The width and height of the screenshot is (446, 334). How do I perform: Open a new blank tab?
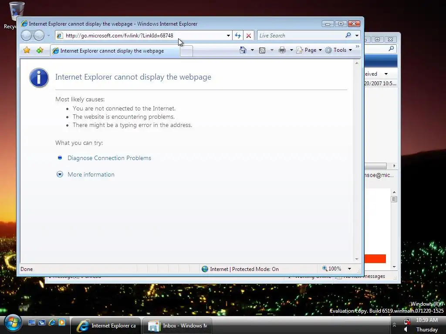pos(186,51)
